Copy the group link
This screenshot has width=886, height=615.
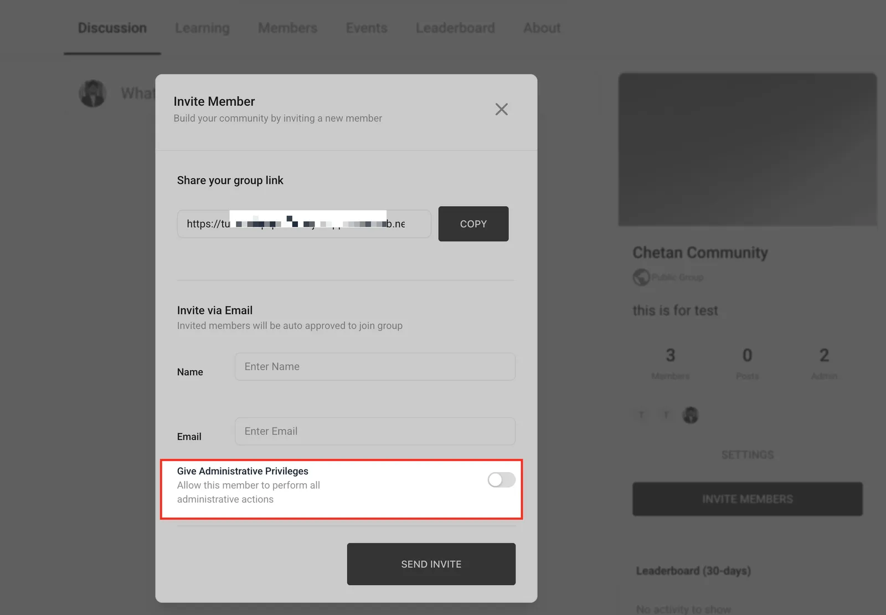pos(473,224)
